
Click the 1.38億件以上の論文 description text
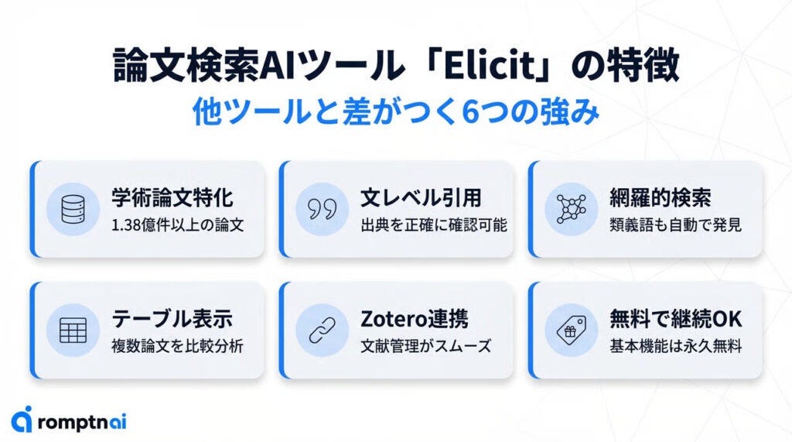click(179, 226)
